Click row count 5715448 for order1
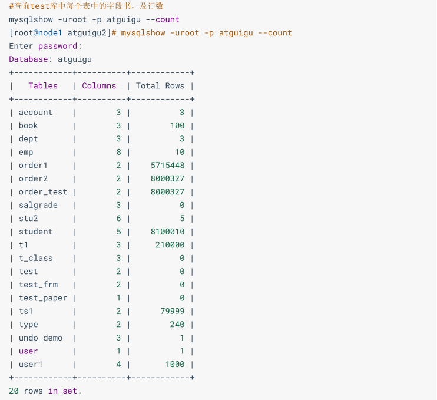This screenshot has width=437, height=400. coord(167,166)
